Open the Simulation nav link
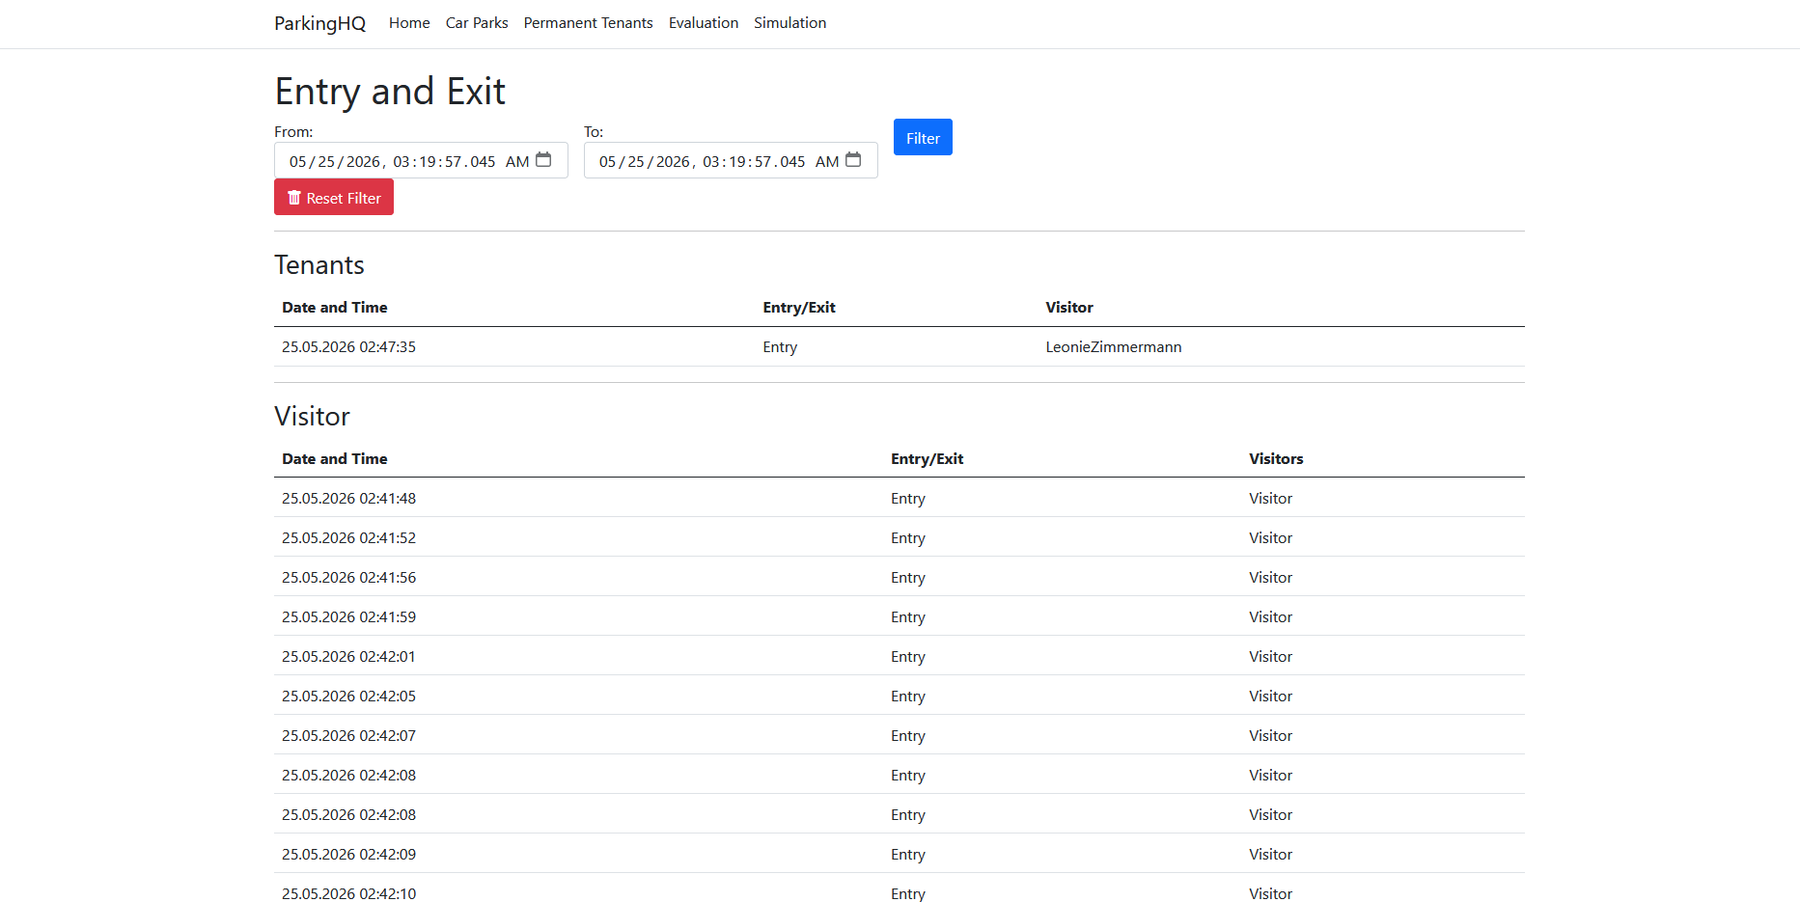 (789, 23)
